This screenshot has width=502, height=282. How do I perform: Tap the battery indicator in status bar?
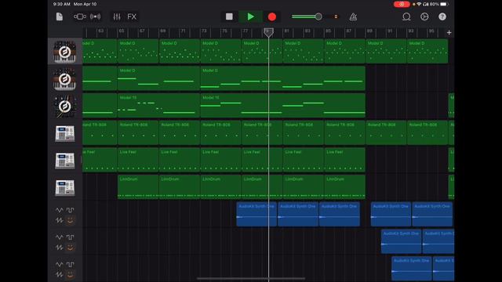point(444,4)
